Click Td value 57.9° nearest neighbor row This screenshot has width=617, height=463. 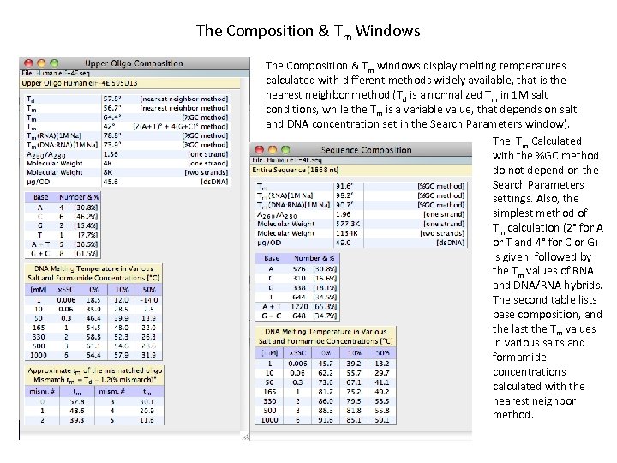click(112, 99)
